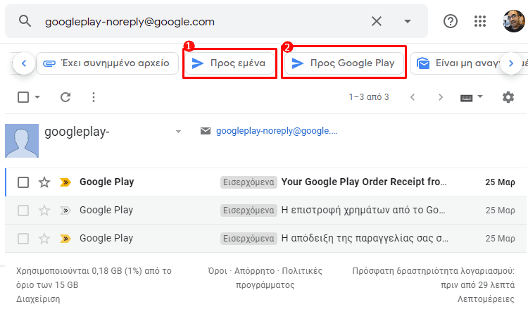Open the 'Απόρρητο' footer link
Viewport: 528px width, 314px height.
[255, 271]
